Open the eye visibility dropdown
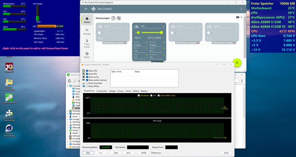This screenshot has height=157, width=296. (x=238, y=17)
